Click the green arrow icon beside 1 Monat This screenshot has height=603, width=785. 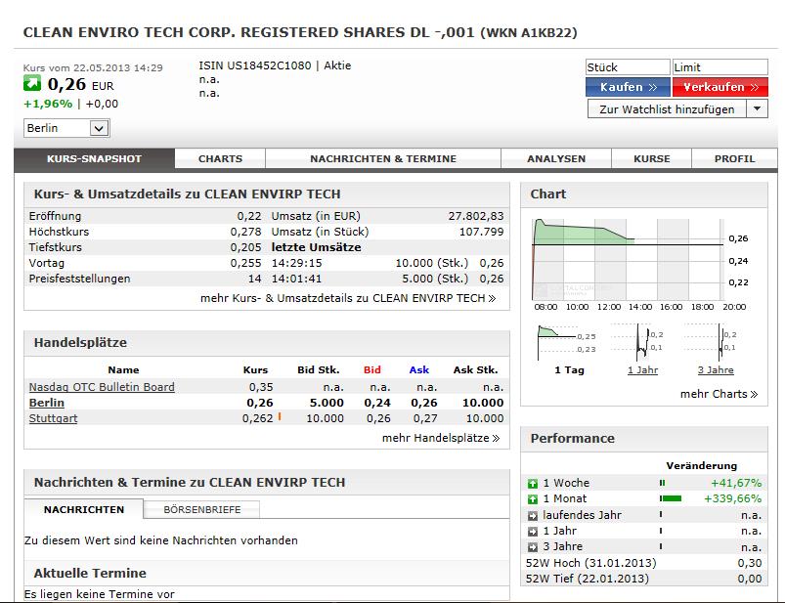[533, 497]
